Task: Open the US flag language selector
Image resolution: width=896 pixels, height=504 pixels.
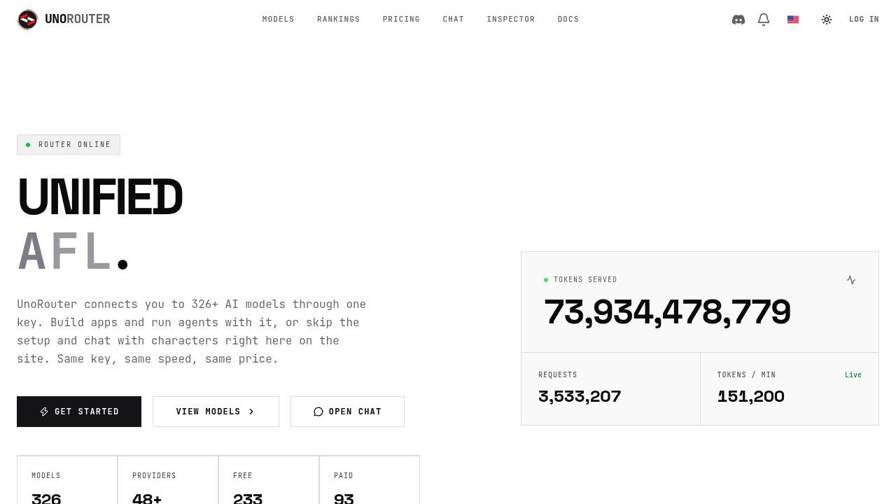Action: pos(793,20)
